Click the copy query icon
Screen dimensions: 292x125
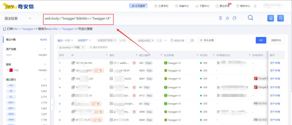(234, 18)
